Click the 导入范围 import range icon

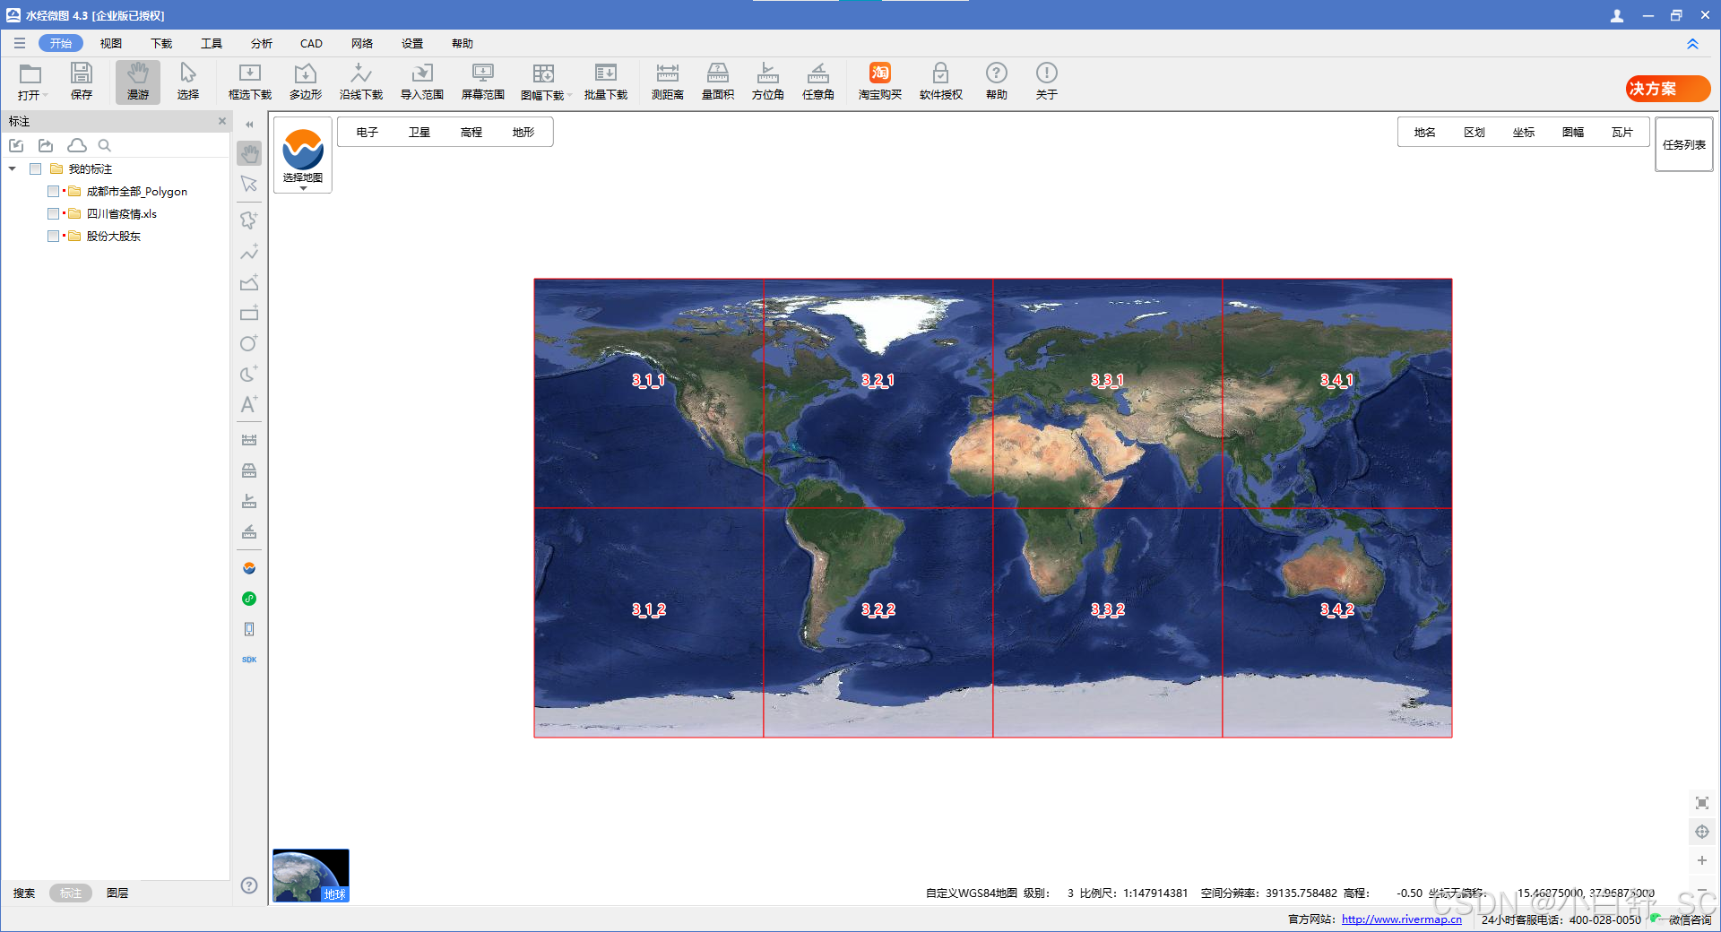(422, 81)
